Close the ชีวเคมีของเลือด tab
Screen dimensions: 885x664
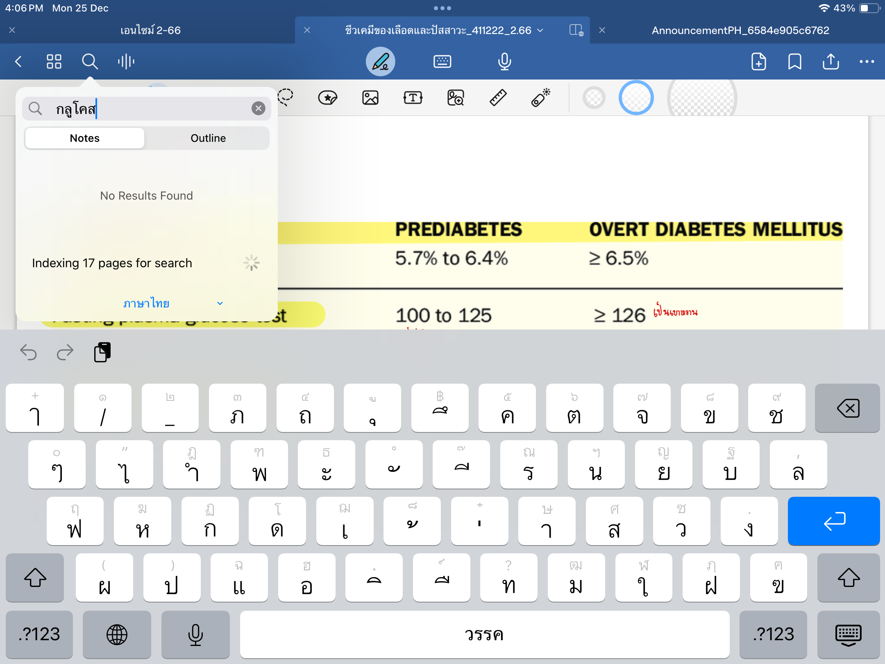click(307, 30)
